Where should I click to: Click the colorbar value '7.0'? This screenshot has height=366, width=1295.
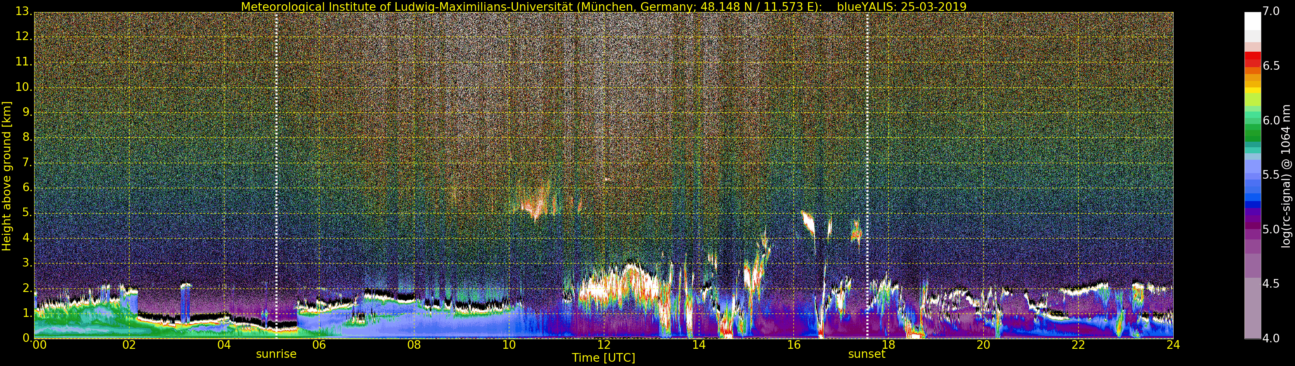point(1271,12)
